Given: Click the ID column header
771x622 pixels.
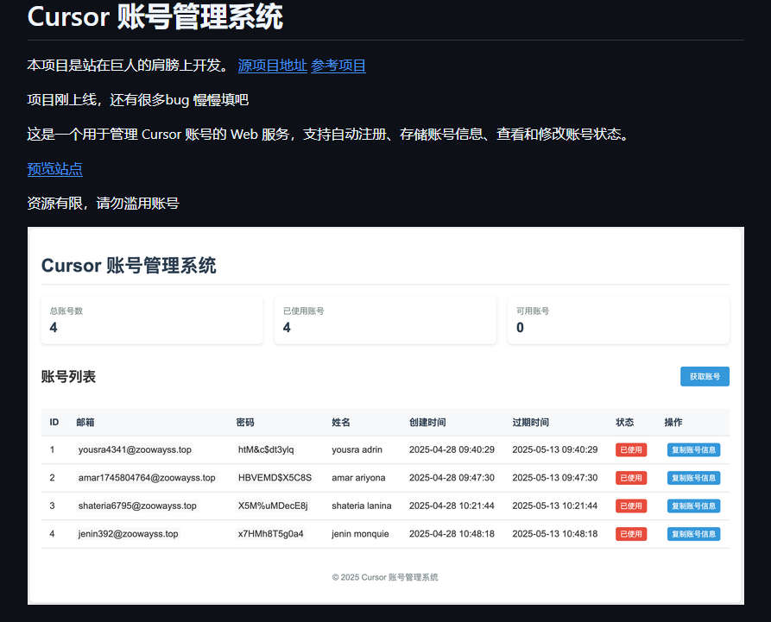Looking at the screenshot, I should [x=54, y=422].
